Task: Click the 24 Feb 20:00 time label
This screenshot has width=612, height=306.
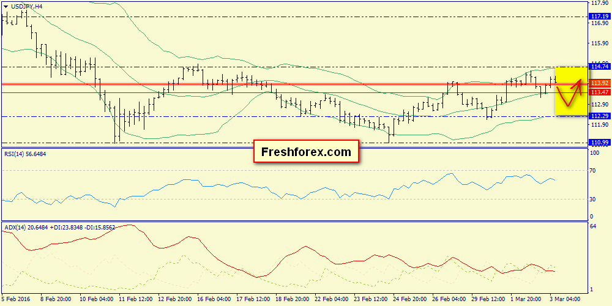Action: [409, 299]
